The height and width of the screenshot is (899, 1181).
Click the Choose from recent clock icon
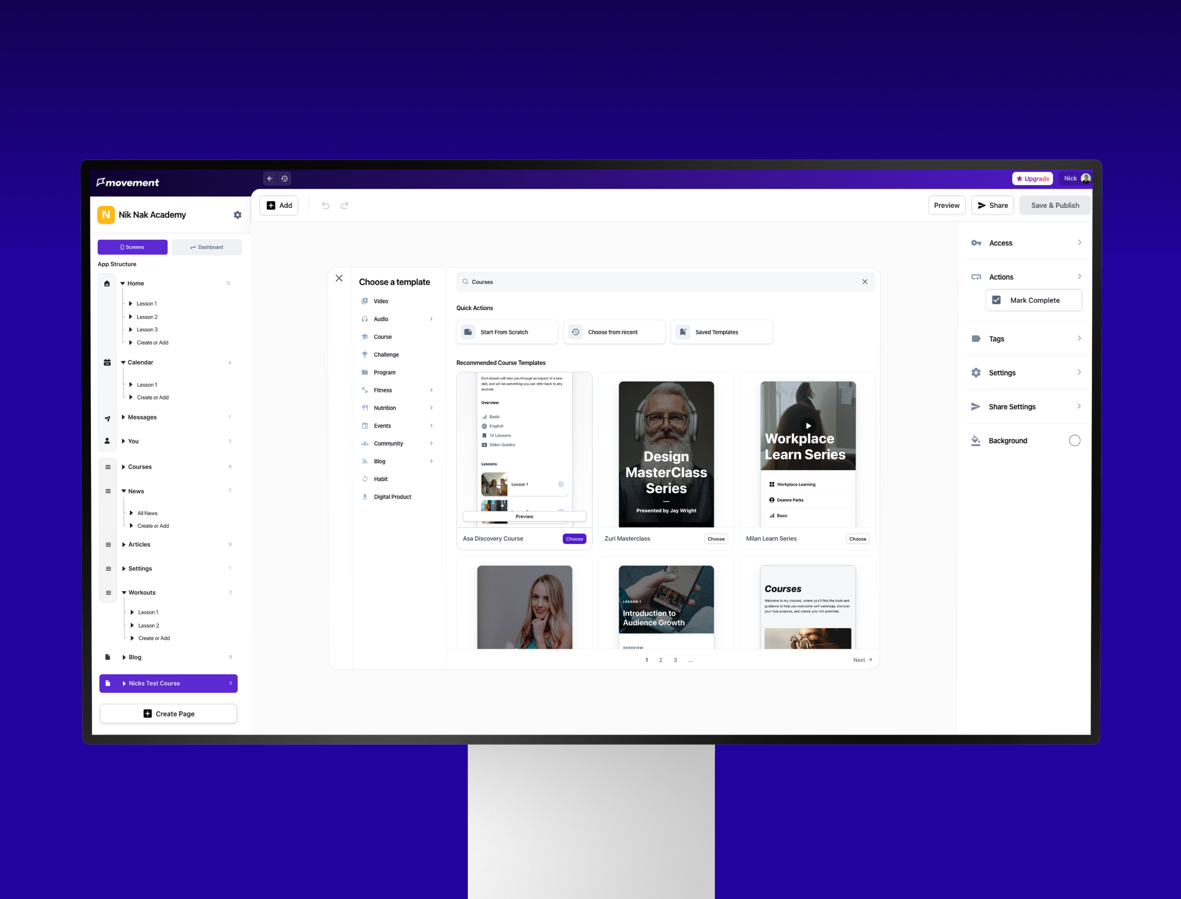[x=576, y=332]
